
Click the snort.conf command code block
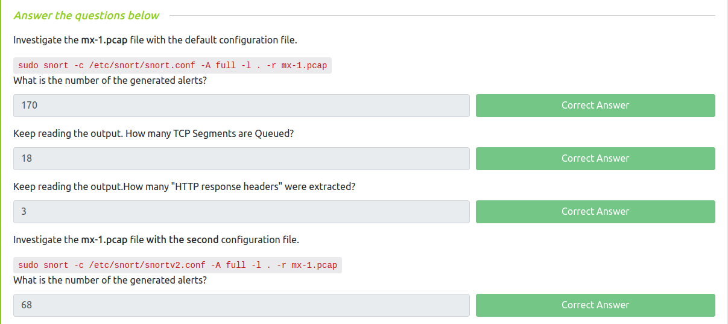pos(173,65)
